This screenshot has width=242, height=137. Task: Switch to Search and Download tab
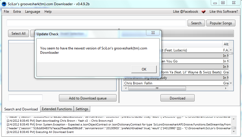(x=21, y=109)
